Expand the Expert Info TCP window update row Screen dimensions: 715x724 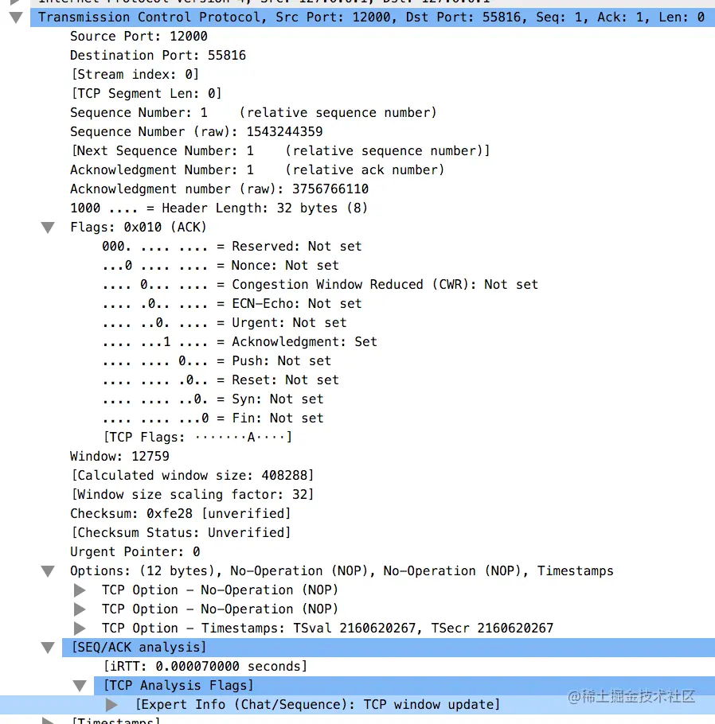[x=111, y=705]
